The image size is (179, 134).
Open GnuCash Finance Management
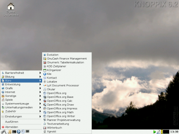67,58
